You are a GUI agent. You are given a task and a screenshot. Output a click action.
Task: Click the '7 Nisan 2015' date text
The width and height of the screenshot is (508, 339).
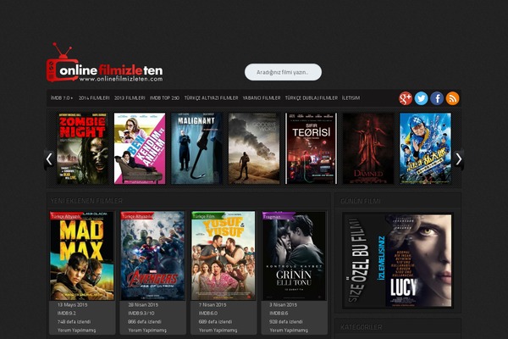click(x=213, y=305)
